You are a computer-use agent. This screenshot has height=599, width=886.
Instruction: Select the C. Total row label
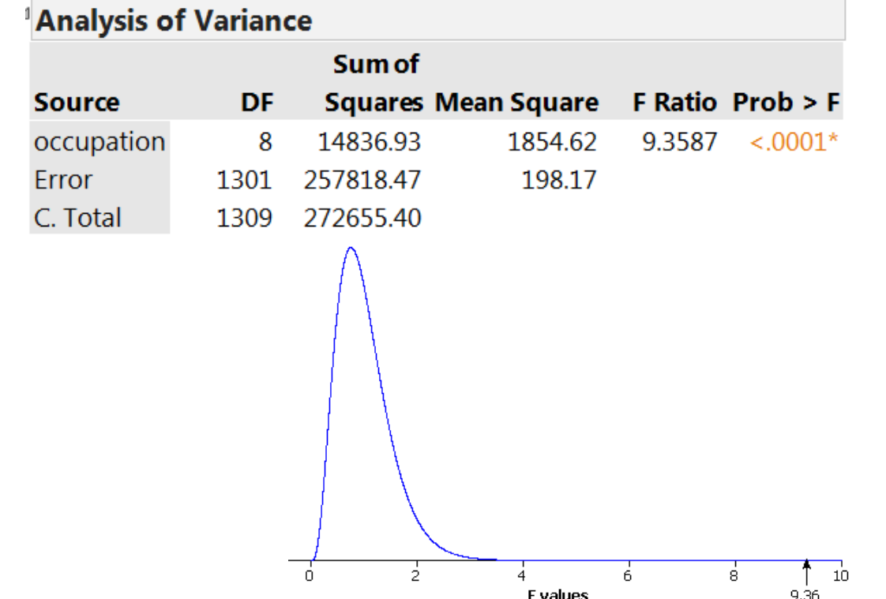(x=77, y=218)
